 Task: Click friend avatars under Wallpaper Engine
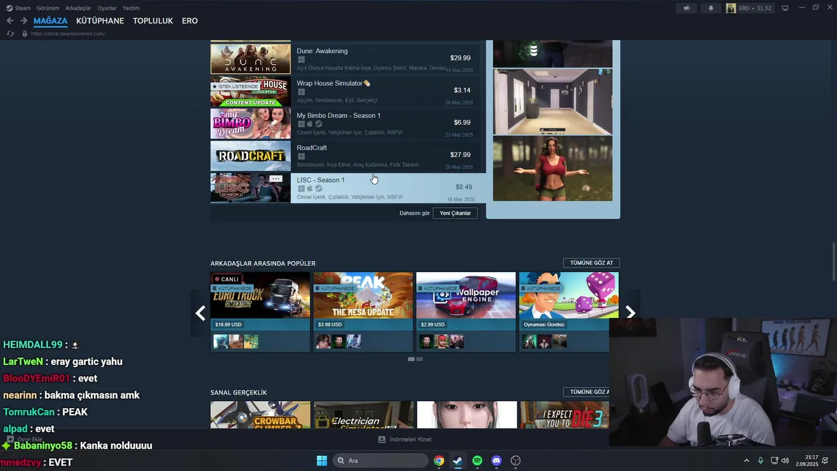pyautogui.click(x=441, y=341)
